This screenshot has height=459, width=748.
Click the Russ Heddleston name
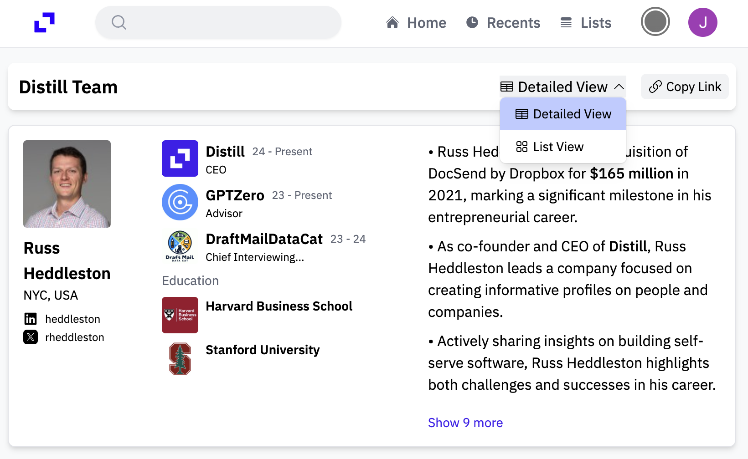click(67, 261)
